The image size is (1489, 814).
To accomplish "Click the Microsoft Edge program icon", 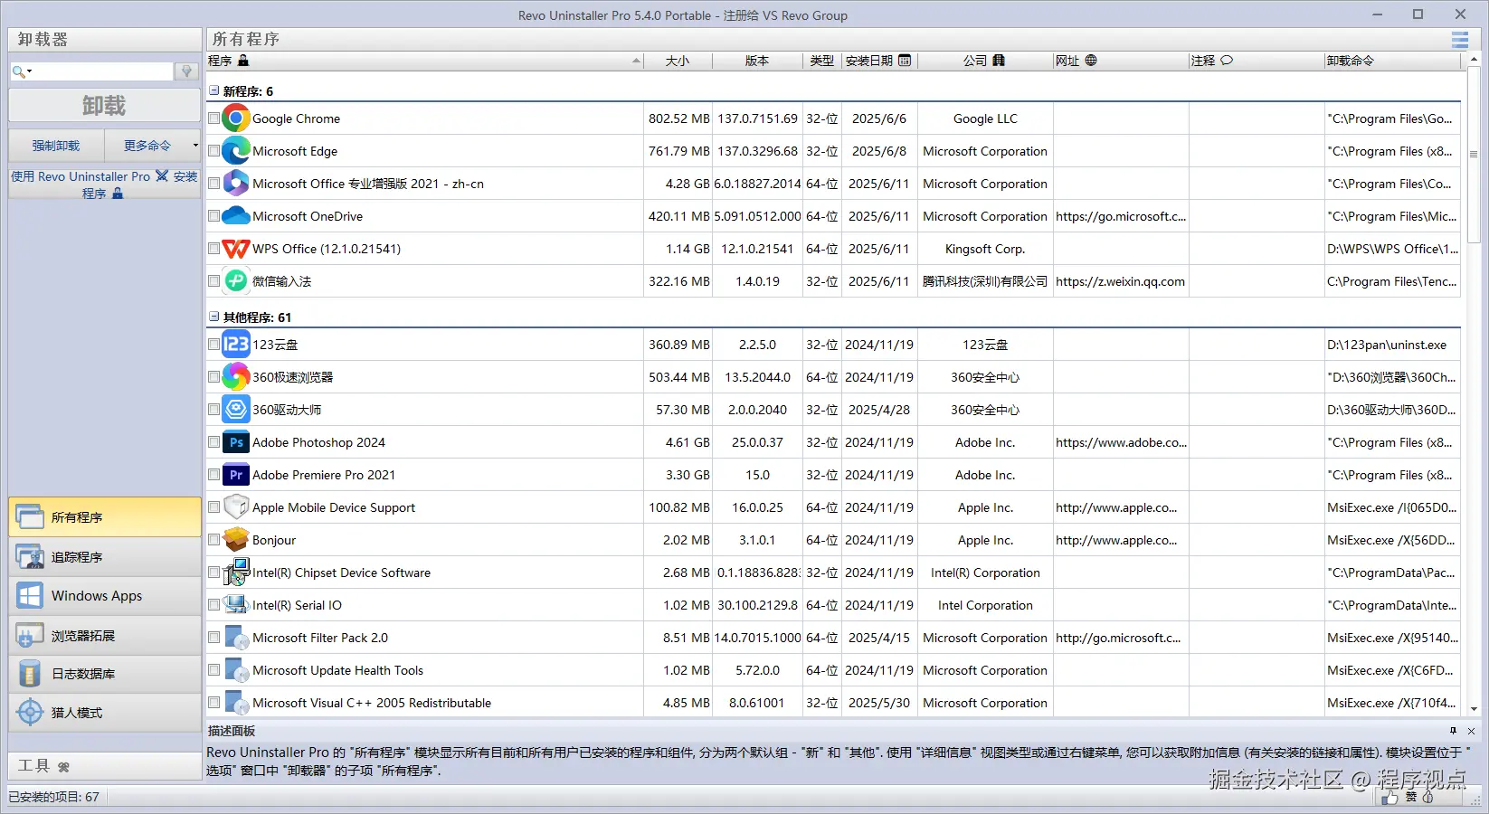I will click(236, 151).
